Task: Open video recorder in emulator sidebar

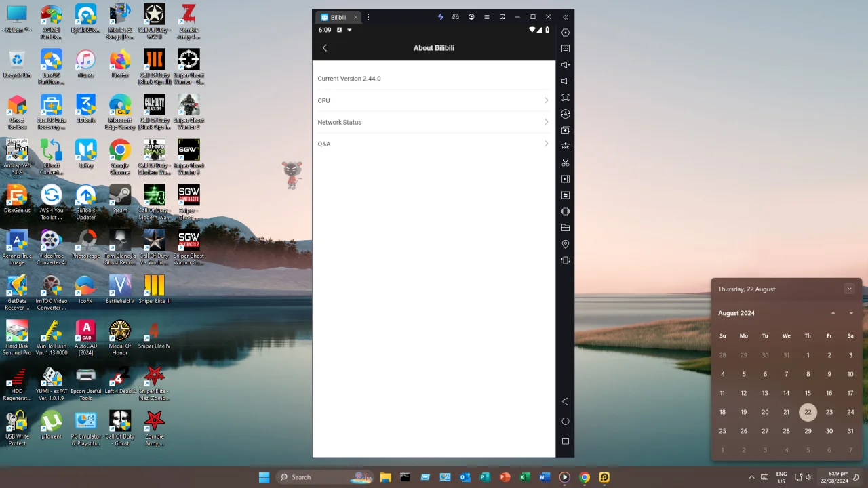Action: point(566,179)
